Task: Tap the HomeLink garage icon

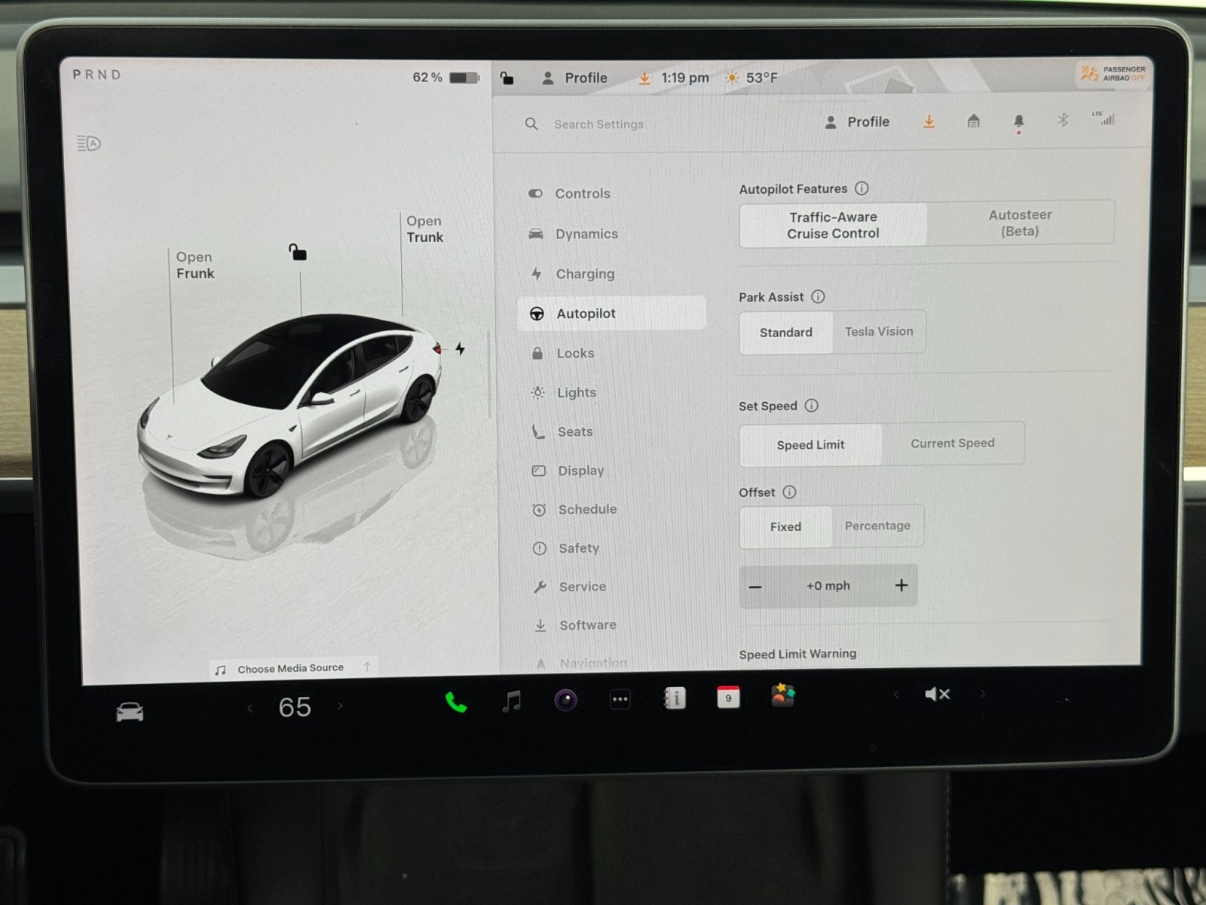Action: point(973,121)
